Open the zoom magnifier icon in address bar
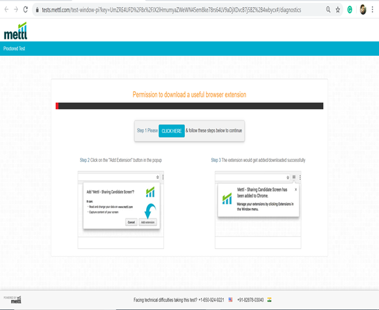This screenshot has height=310, width=379. tap(328, 10)
